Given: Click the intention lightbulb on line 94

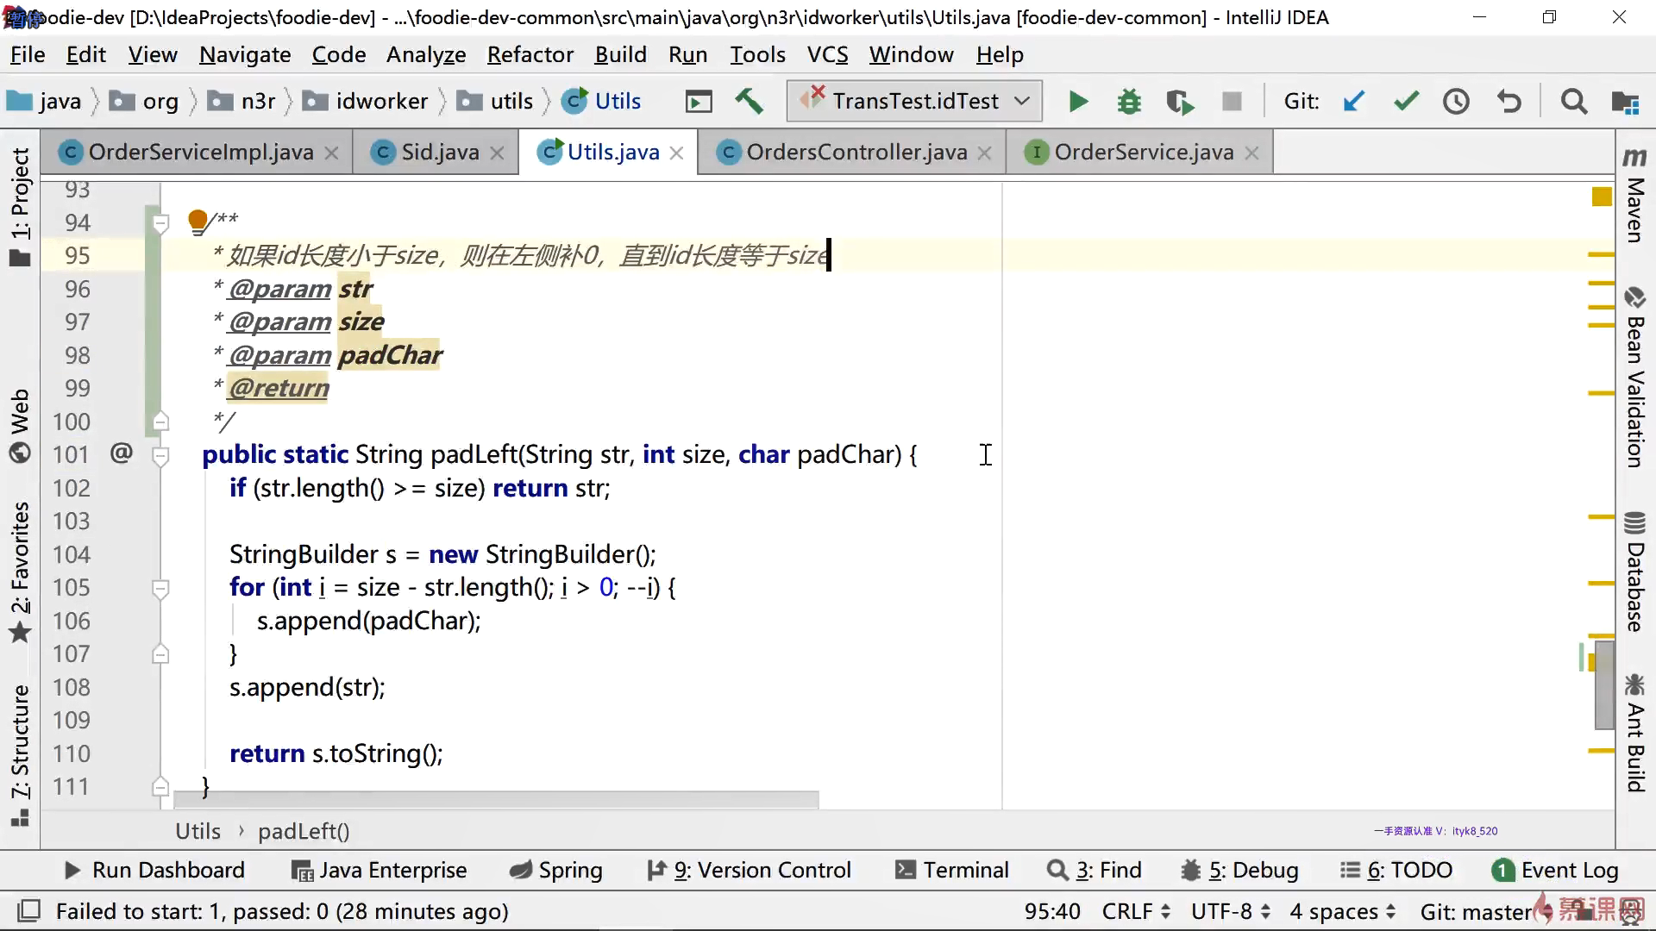Looking at the screenshot, I should pos(198,221).
